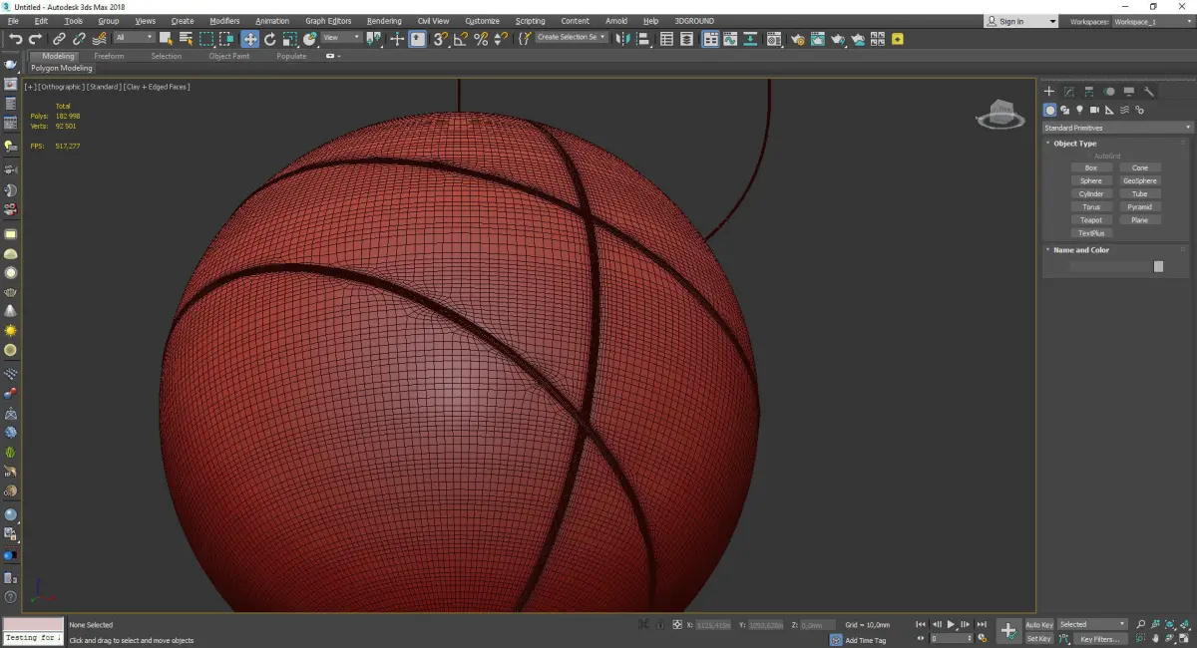1197x648 pixels.
Task: Open the Arnold menu
Action: (x=615, y=21)
